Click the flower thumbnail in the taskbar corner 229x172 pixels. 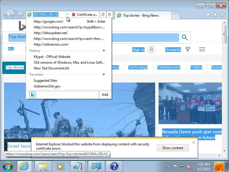coord(219,167)
